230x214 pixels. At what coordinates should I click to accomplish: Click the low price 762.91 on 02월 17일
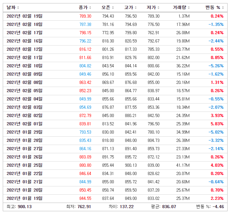coord(153,33)
